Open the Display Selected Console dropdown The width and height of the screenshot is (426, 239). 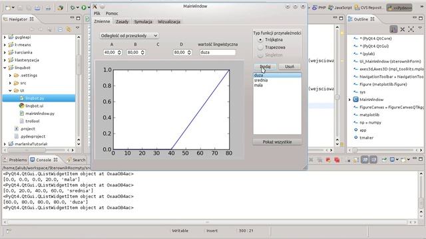point(397,160)
